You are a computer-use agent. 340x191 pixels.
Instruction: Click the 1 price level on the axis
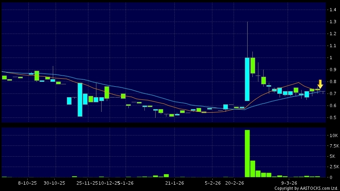330,58
